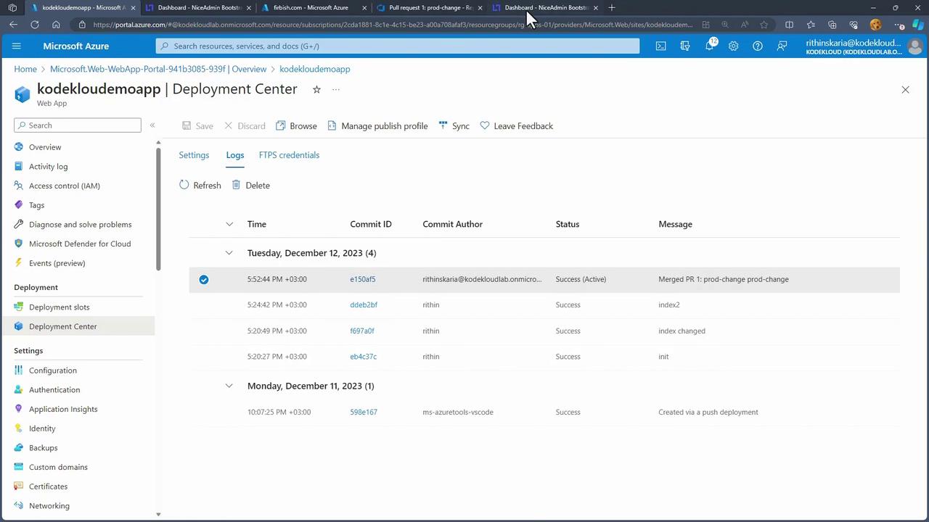Collapse the left sidebar menu
Viewport: 929px width, 522px height.
[x=152, y=125]
